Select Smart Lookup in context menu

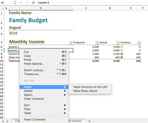(44, 70)
